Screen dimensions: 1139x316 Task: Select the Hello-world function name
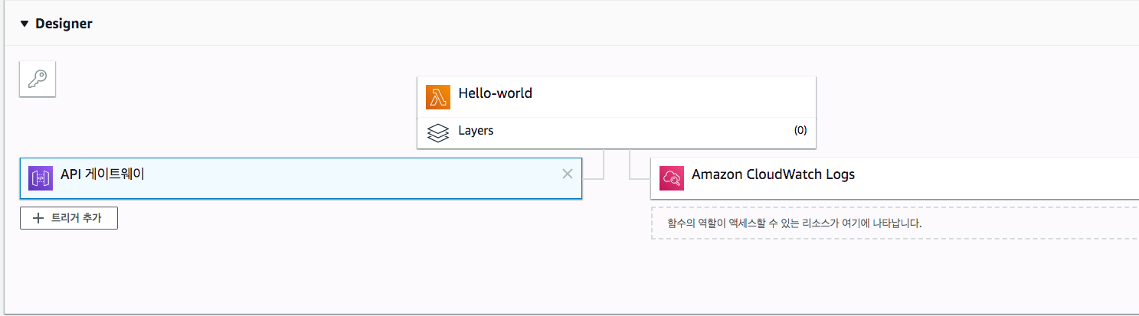tap(495, 93)
